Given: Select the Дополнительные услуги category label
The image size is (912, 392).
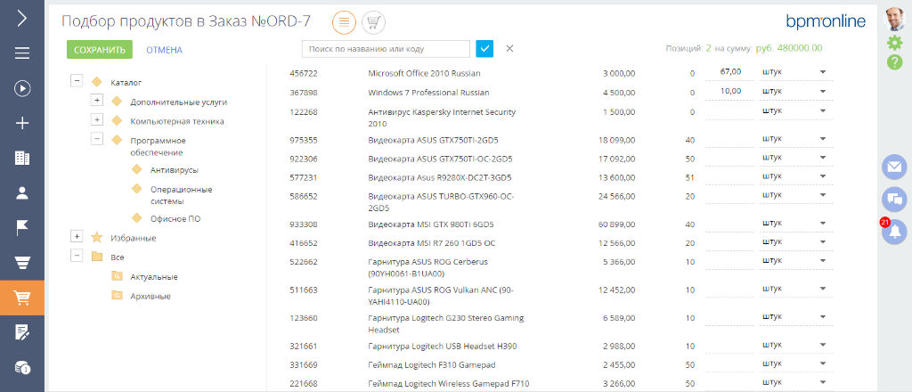Looking at the screenshot, I should pos(178,102).
